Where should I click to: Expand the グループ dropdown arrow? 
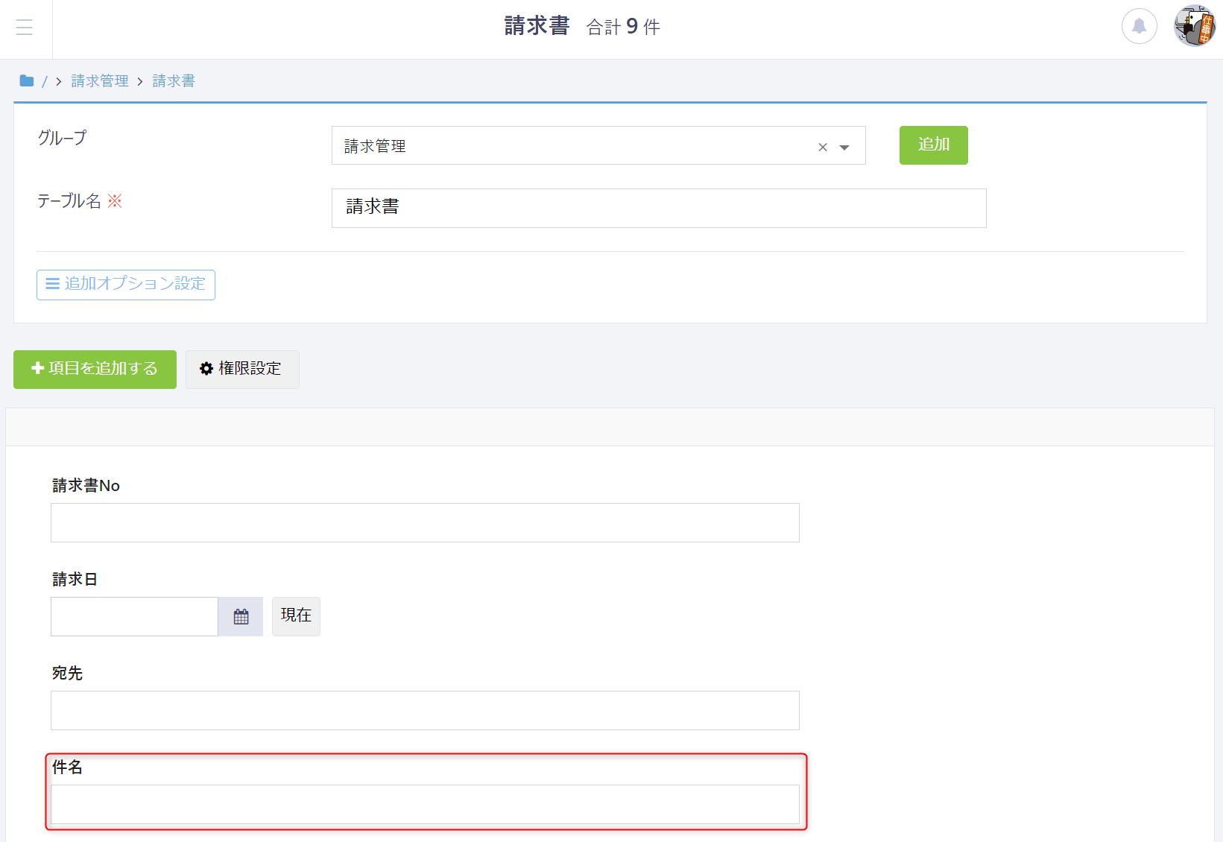click(x=844, y=147)
